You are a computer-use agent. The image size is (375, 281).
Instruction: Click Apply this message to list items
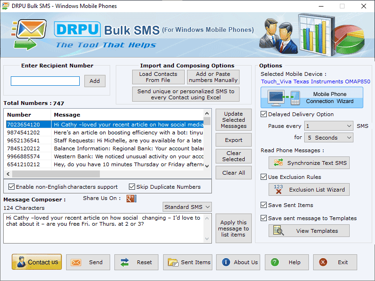point(233,229)
